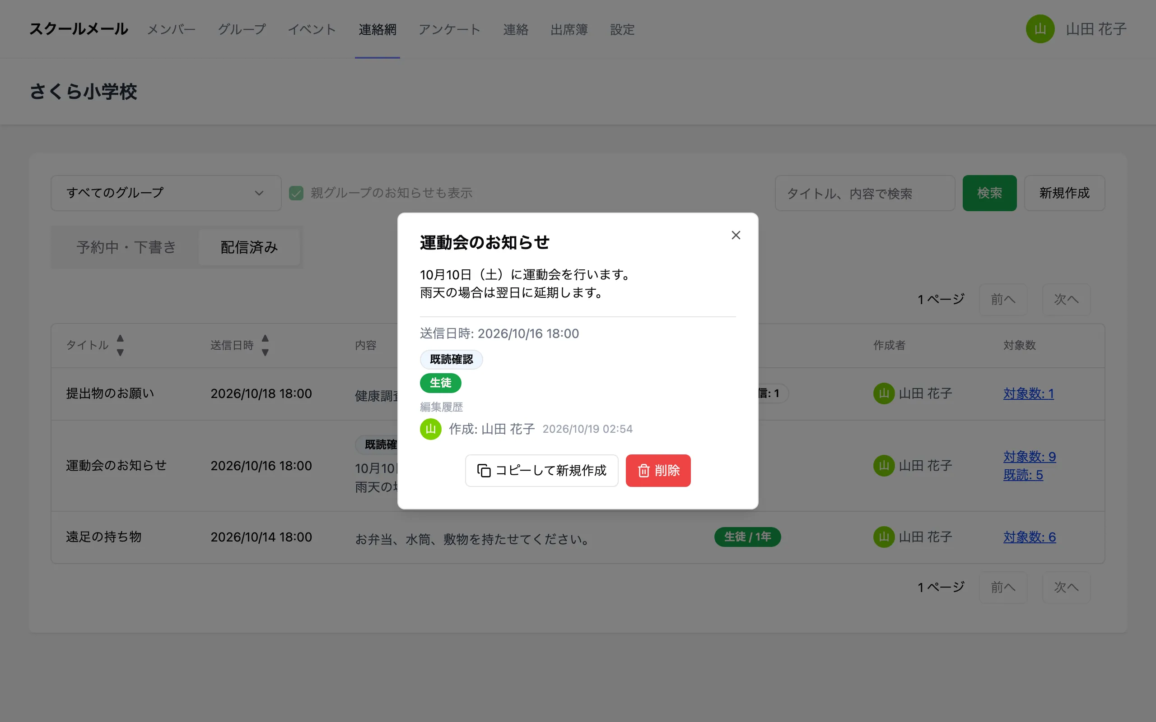Viewport: 1156px width, 722px height.
Task: Open 連絡 in top navigation
Action: point(515,30)
